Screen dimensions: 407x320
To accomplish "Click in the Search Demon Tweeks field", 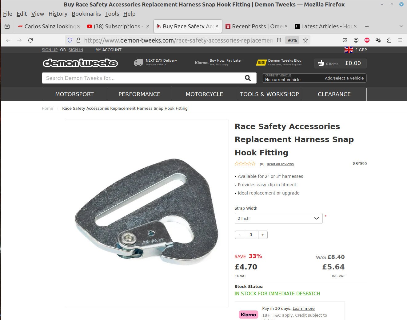I will 143,78.
